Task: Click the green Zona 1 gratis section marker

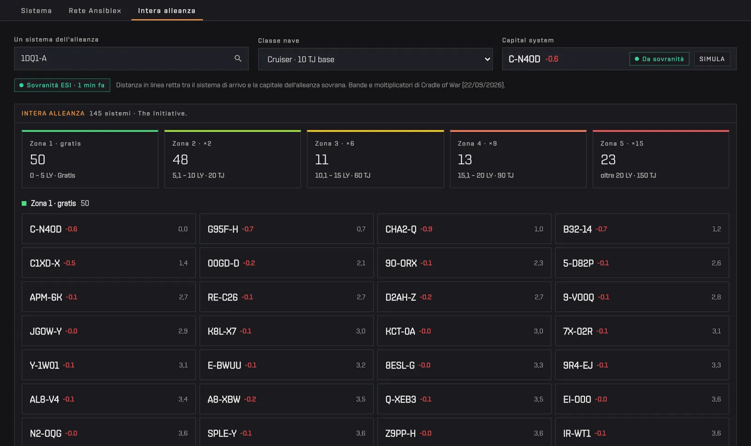Action: click(x=24, y=203)
